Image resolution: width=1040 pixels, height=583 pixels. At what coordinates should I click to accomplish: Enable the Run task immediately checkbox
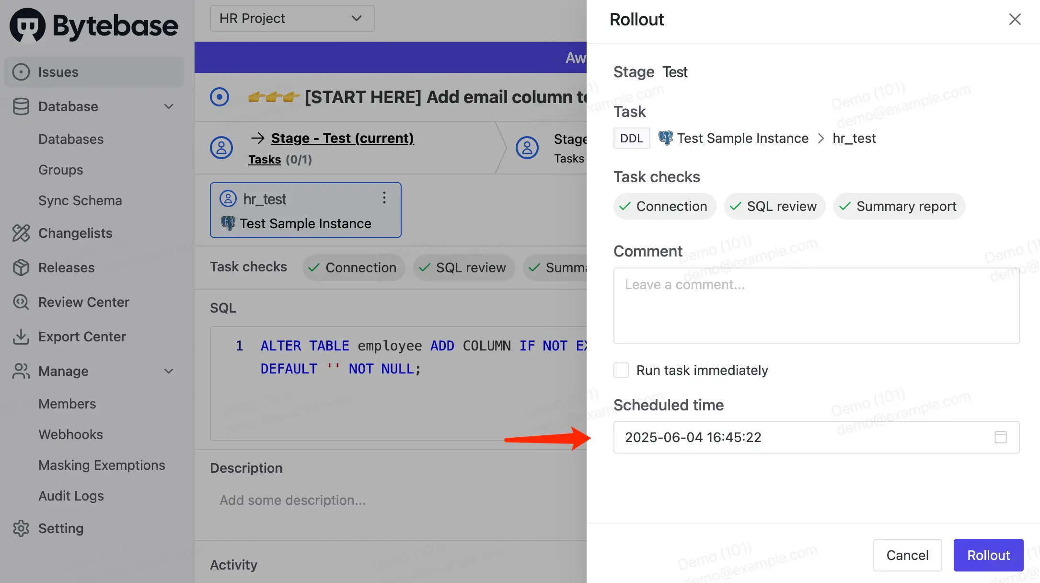click(x=621, y=370)
